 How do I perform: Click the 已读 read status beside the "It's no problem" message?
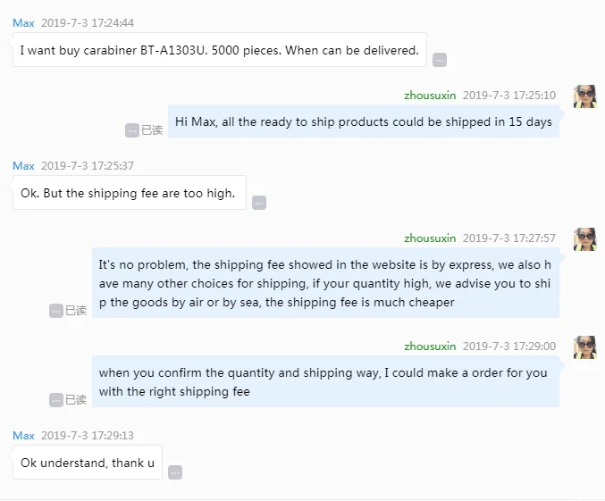coord(76,311)
